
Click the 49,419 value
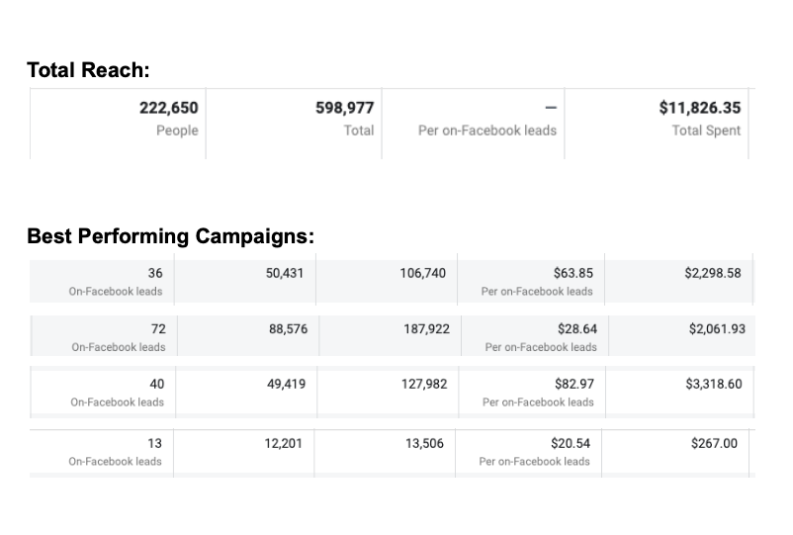[286, 384]
